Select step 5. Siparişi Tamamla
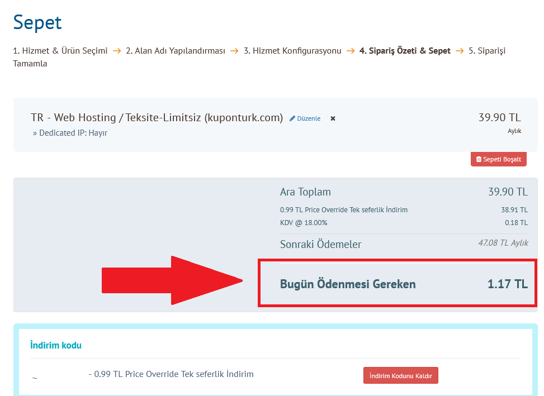 pos(487,51)
